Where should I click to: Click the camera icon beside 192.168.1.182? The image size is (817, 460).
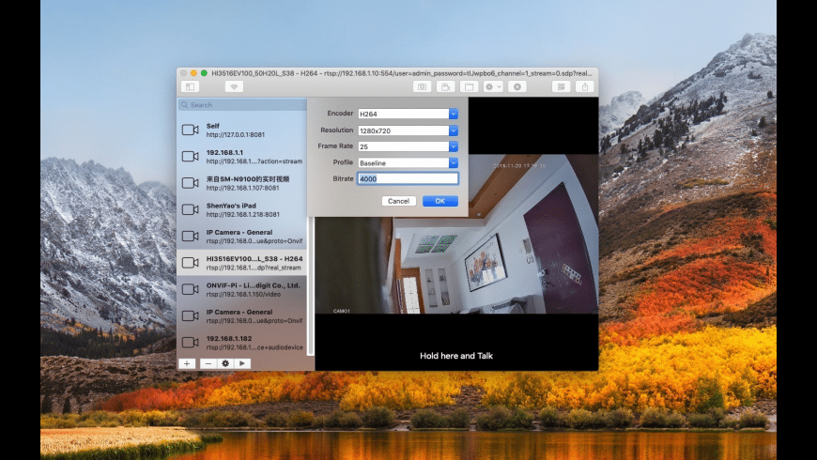click(x=191, y=343)
